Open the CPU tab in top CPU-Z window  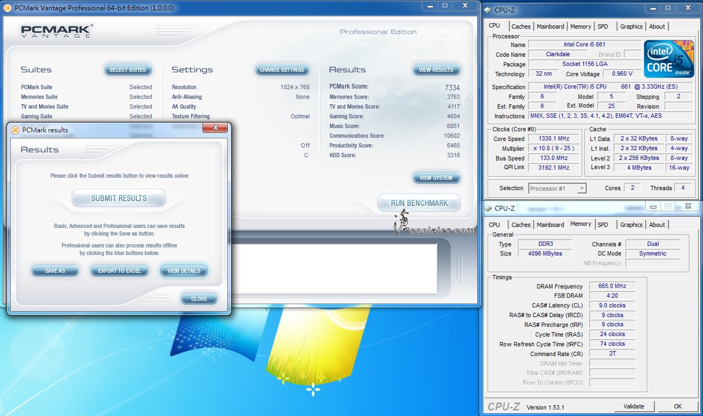[x=495, y=26]
